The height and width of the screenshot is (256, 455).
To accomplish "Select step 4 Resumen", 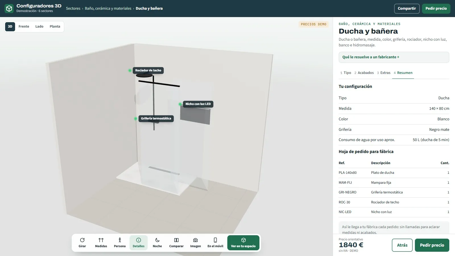I will point(403,73).
